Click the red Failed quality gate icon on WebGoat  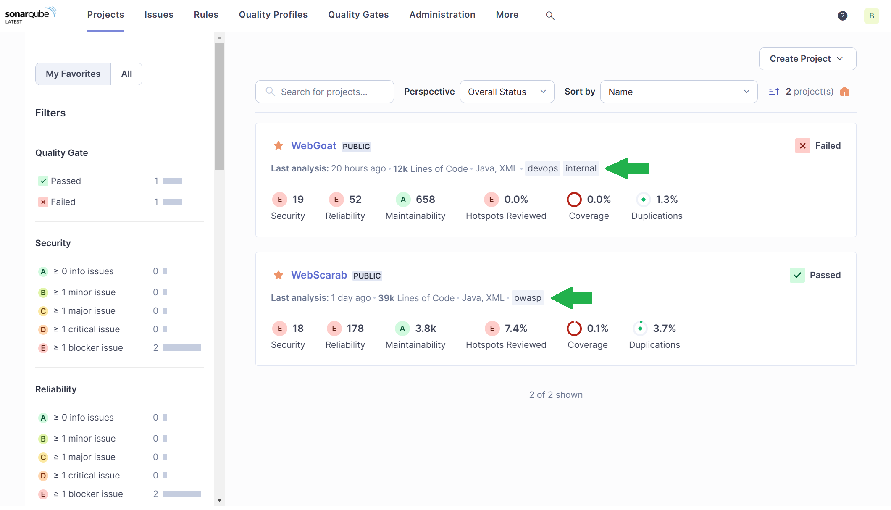point(802,146)
